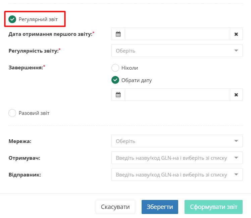
Task: Click the Завершення label
Action: 27,68
